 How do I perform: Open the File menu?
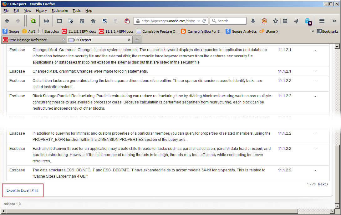click(6, 11)
